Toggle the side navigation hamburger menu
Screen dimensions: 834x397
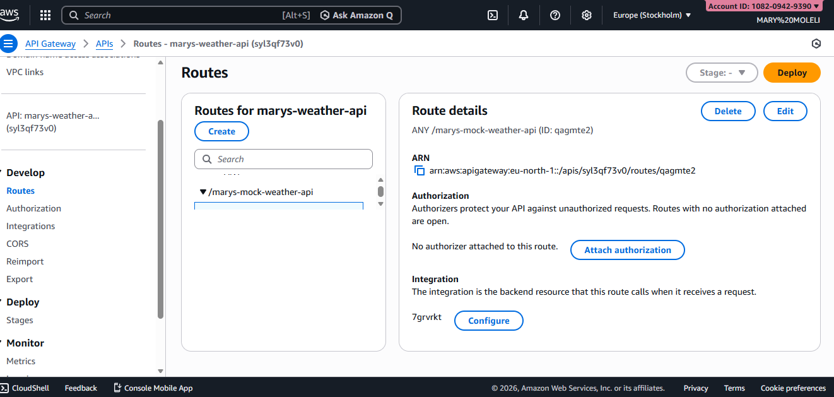tap(8, 44)
